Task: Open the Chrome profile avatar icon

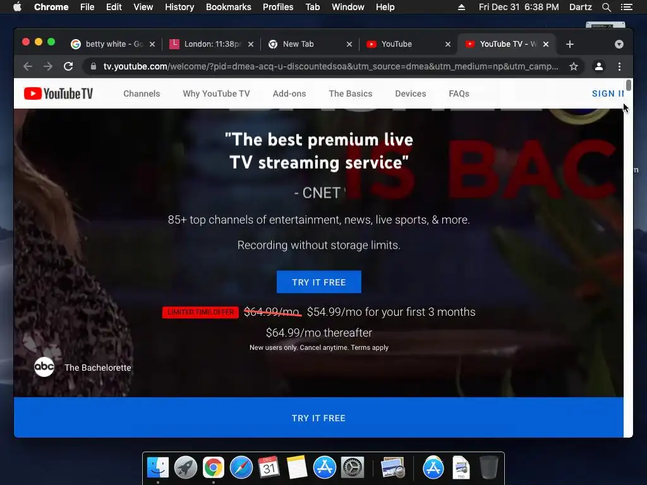Action: pos(599,66)
